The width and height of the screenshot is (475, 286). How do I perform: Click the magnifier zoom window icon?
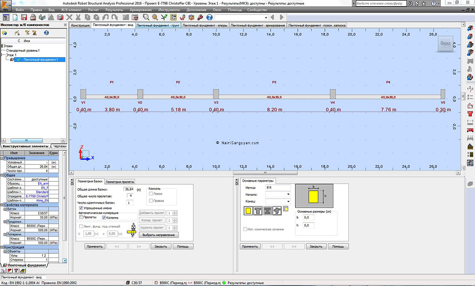(x=146, y=17)
